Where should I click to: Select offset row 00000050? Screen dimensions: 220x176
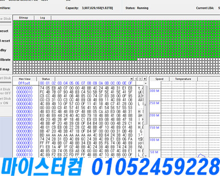[x=24, y=108]
